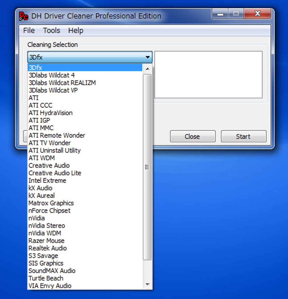The image size is (288, 299).
Task: Pick Creative Audio, not the Lite entry
Action: tap(85, 165)
